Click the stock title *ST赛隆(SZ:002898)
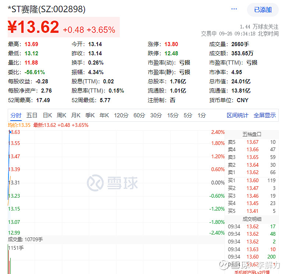Image resolution: width=289 pixels, height=274 pixels. 46,9
